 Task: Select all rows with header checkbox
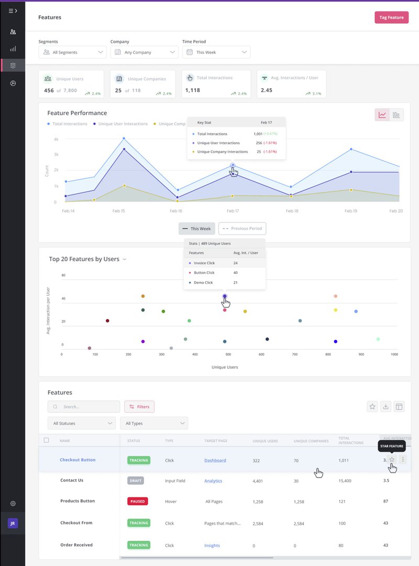click(46, 441)
